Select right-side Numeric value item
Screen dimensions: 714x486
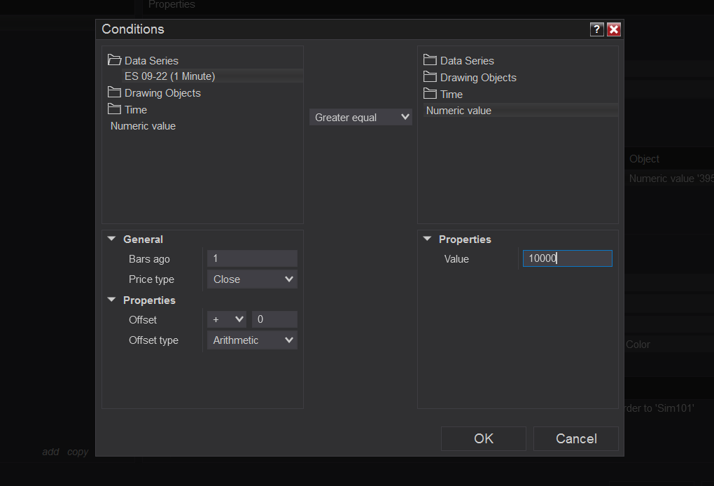458,111
